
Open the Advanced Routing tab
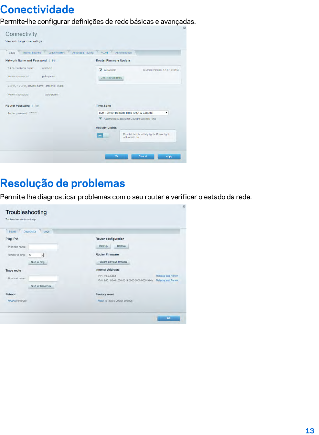[x=83, y=53]
